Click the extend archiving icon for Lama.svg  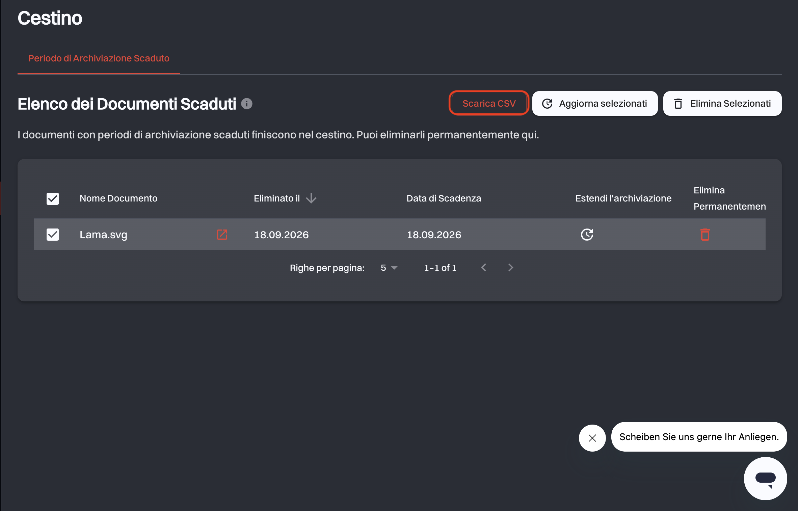pyautogui.click(x=587, y=235)
